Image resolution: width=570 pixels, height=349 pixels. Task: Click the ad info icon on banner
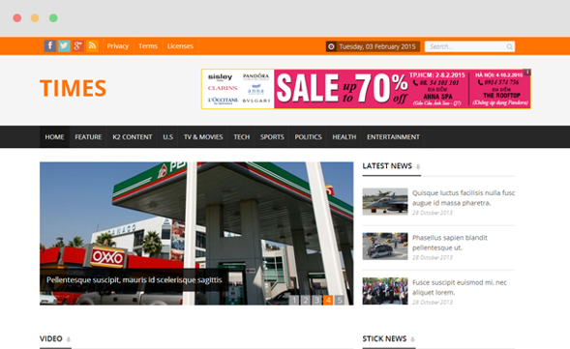point(527,72)
